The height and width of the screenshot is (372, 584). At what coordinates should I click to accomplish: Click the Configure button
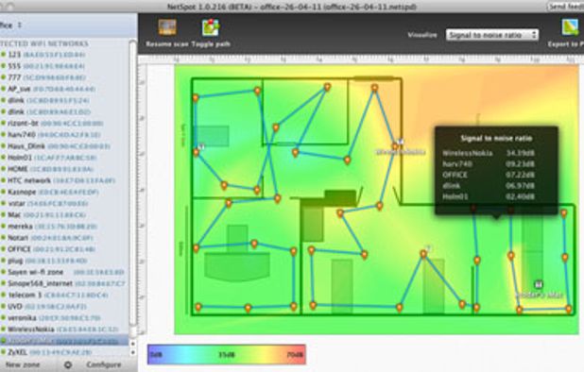pos(104,365)
